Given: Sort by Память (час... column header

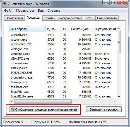Looking at the screenshot, I should [x=81, y=29].
